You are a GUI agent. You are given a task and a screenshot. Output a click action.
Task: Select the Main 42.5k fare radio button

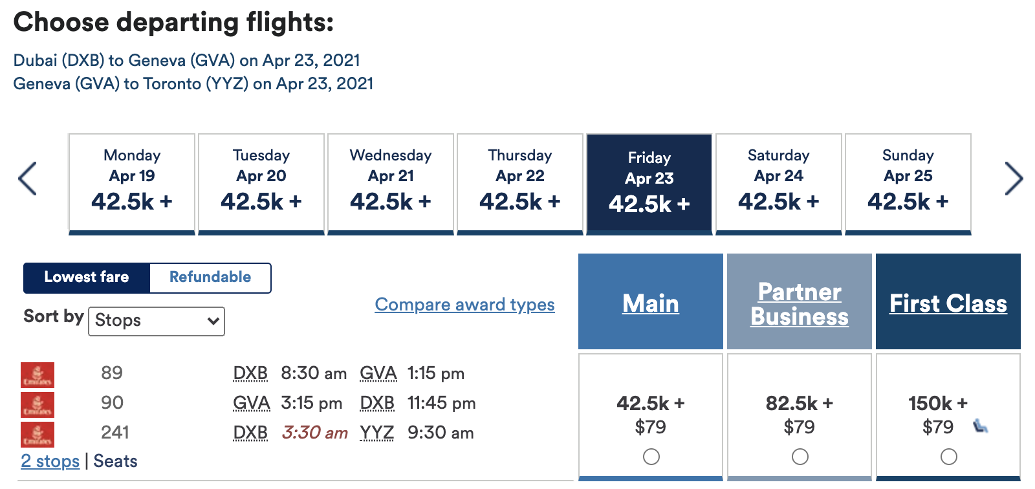pyautogui.click(x=651, y=457)
